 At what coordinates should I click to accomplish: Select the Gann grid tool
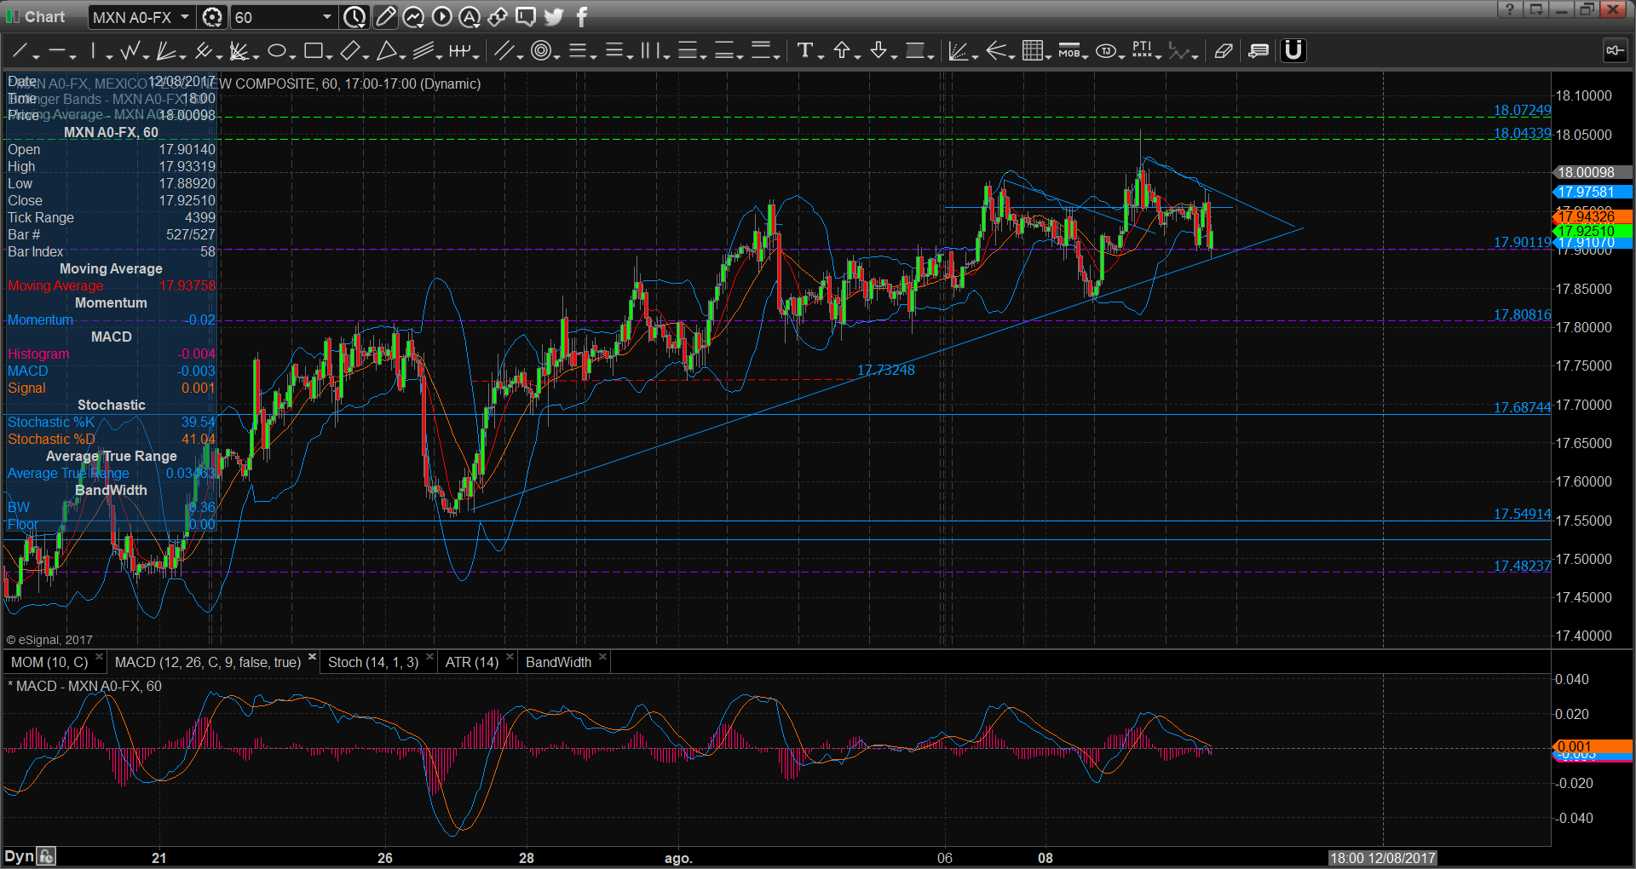click(1032, 51)
